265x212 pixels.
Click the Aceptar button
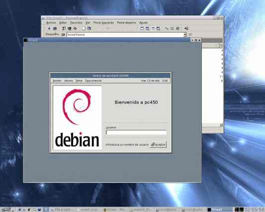158,144
